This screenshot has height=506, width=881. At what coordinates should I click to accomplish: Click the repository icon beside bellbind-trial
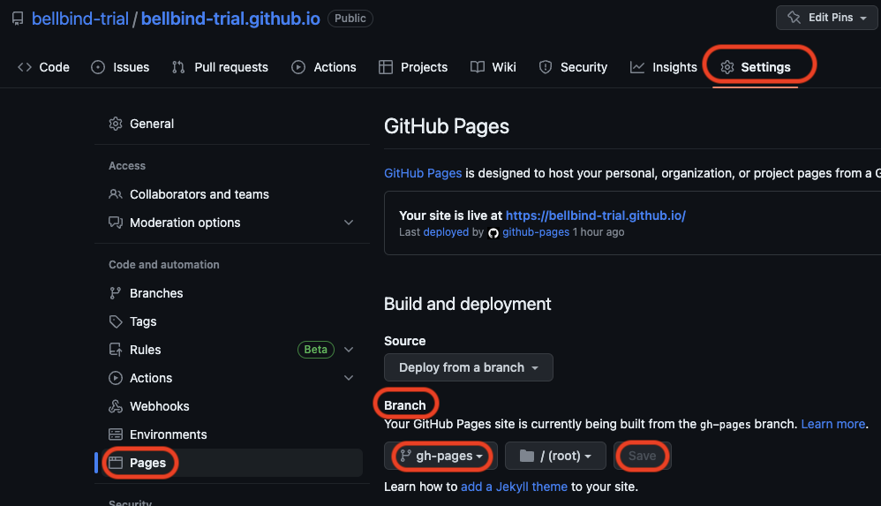pos(18,19)
